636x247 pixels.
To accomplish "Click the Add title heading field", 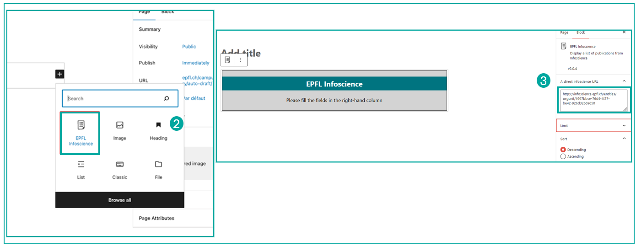I will tap(241, 53).
